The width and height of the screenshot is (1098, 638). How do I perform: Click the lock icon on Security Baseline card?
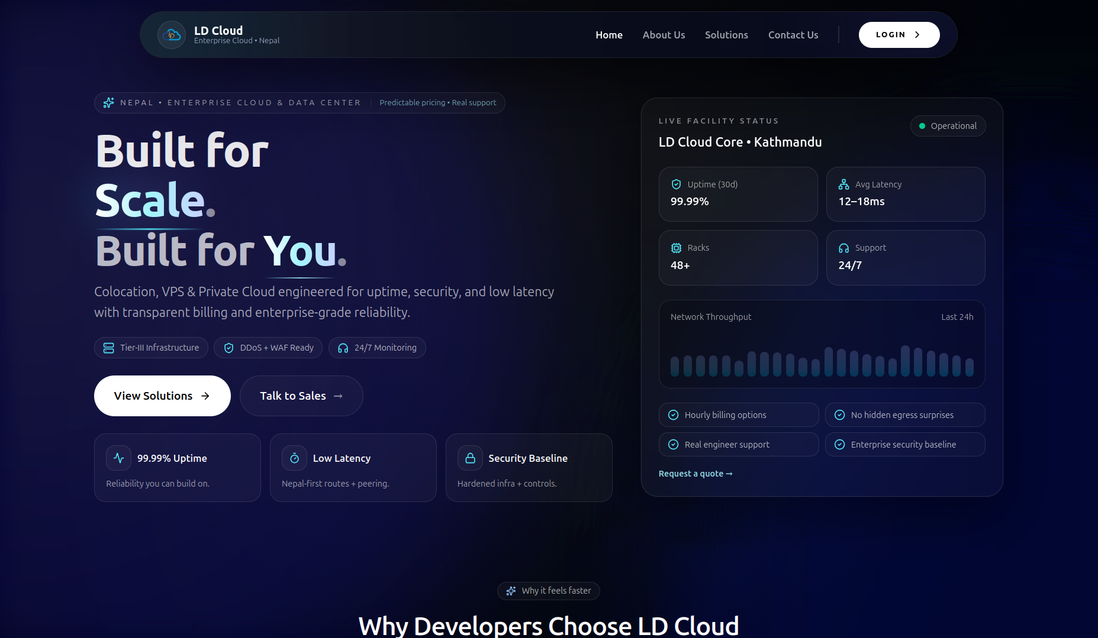pyautogui.click(x=470, y=458)
